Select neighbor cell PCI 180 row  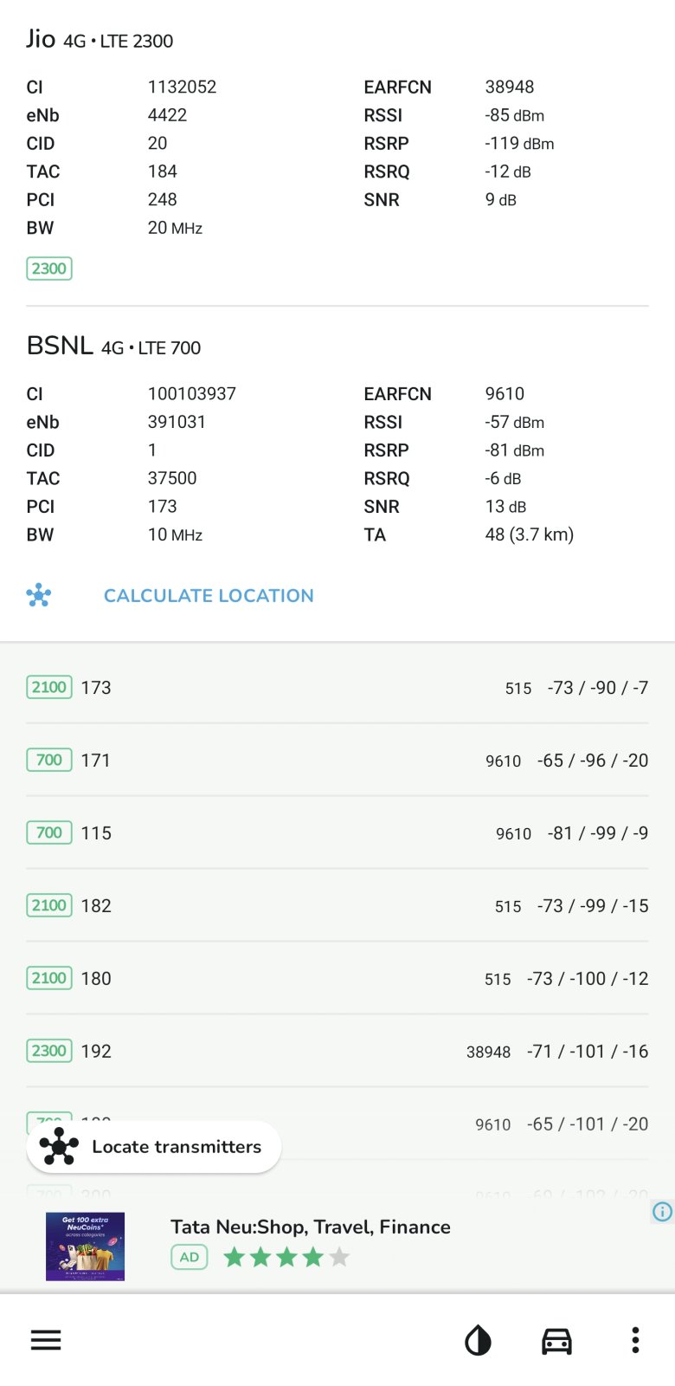pyautogui.click(x=337, y=979)
